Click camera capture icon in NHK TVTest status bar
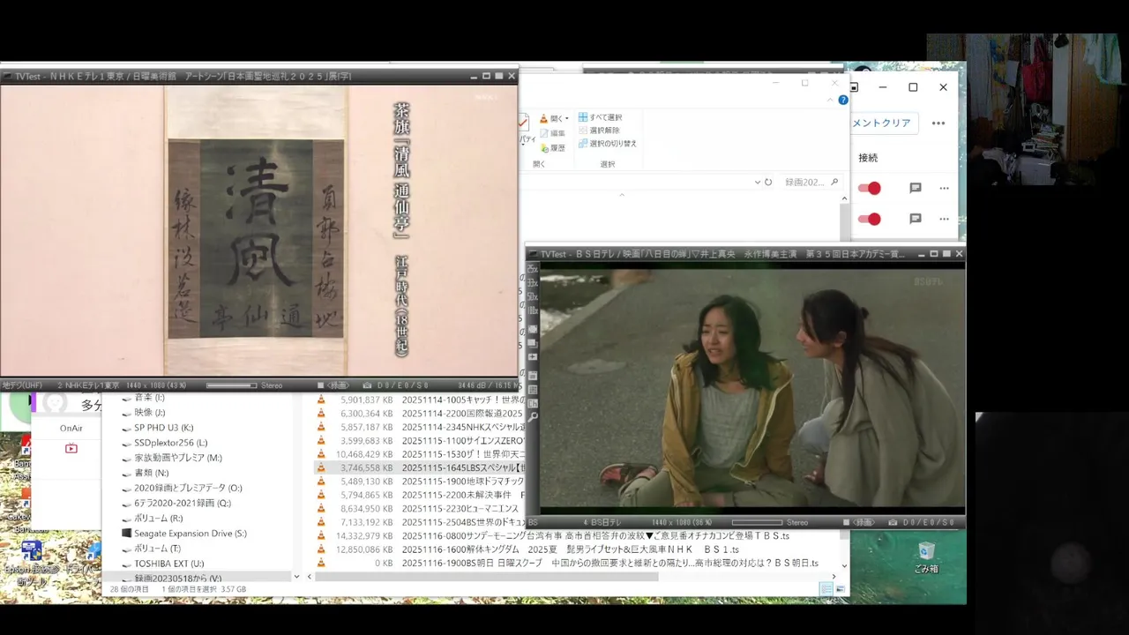Screen dimensions: 1129x635 click(x=367, y=385)
